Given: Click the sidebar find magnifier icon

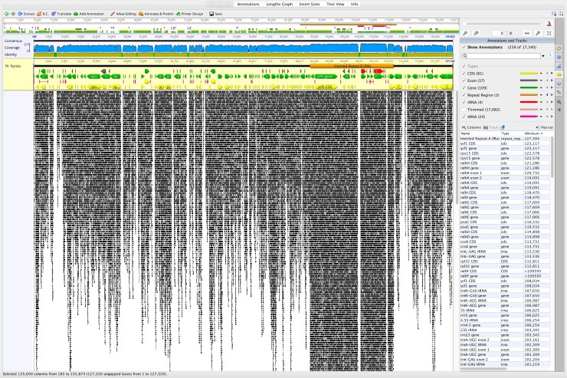Looking at the screenshot, I should [x=559, y=102].
